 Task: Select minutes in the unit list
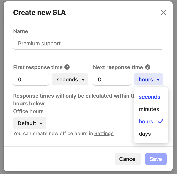click(149, 109)
